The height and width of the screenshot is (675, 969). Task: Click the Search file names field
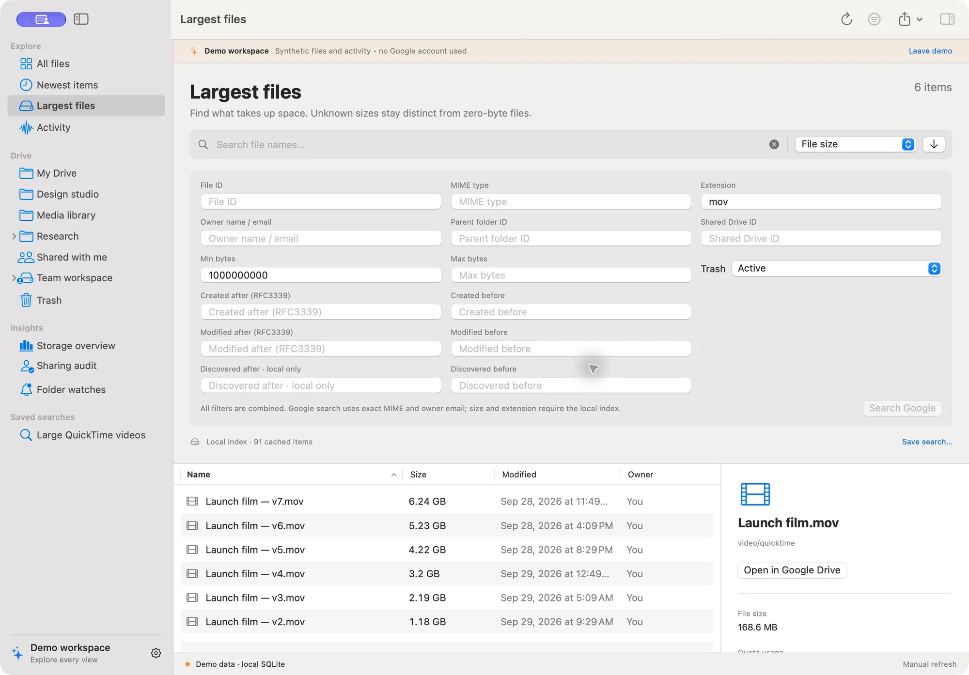pos(489,144)
